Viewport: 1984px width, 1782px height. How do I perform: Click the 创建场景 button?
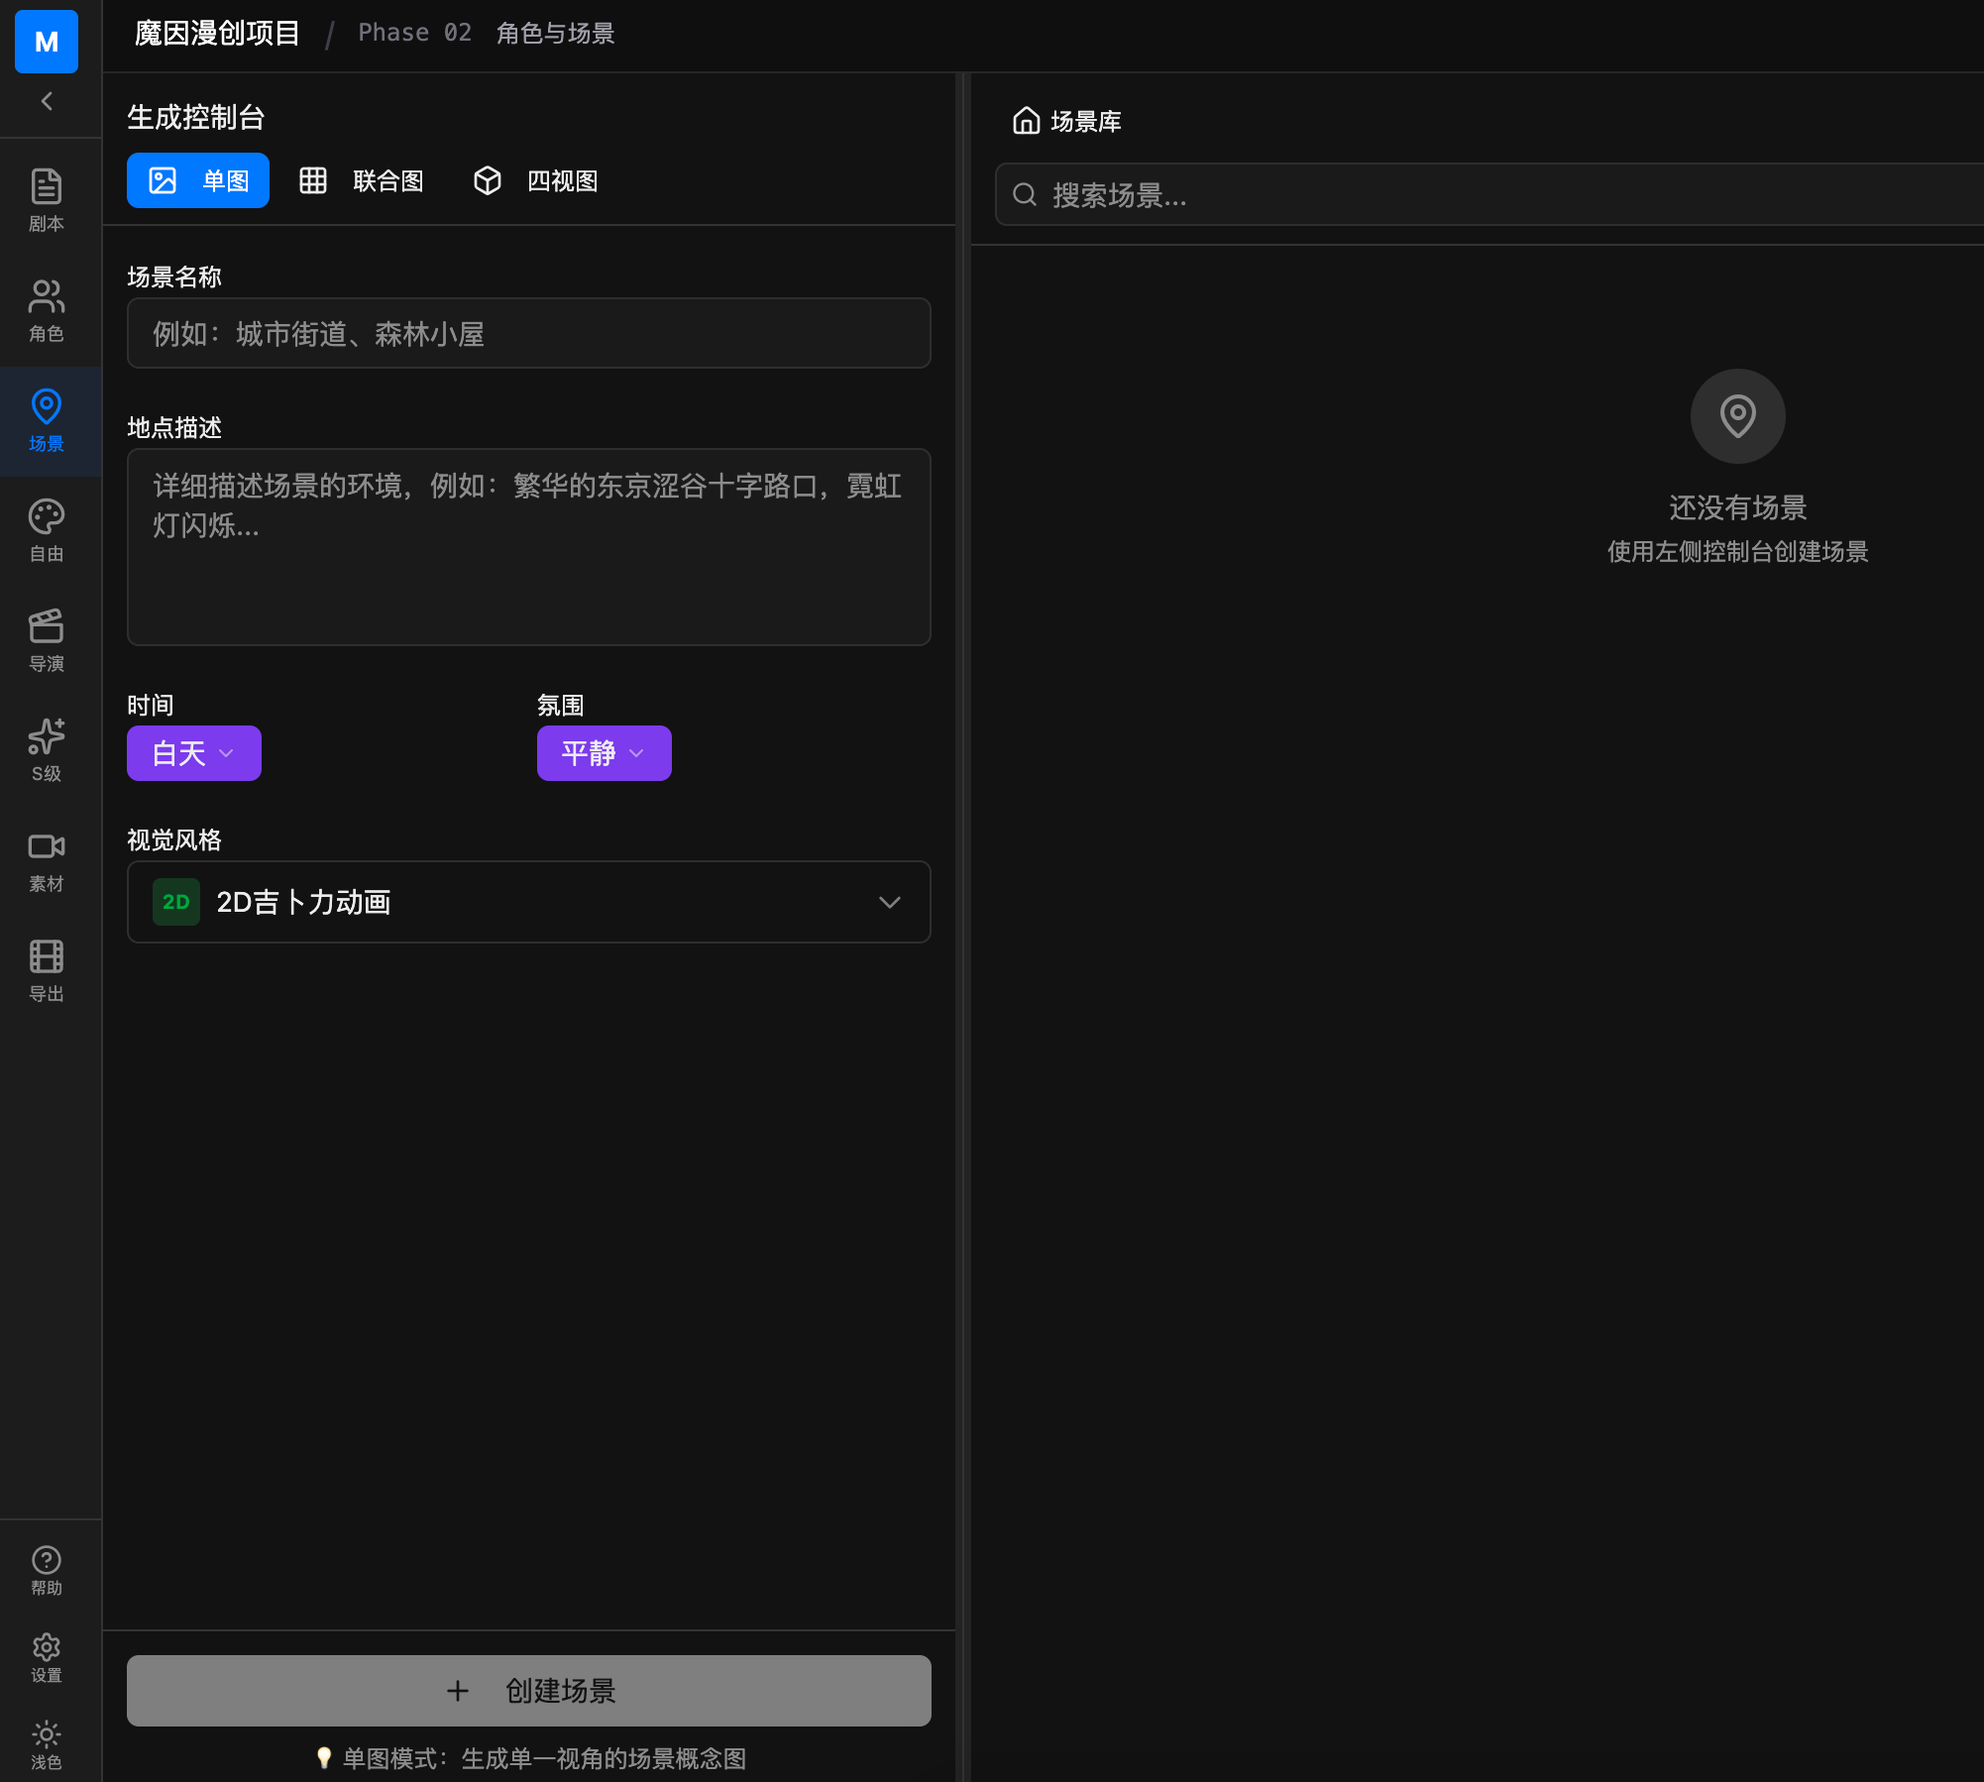[528, 1691]
